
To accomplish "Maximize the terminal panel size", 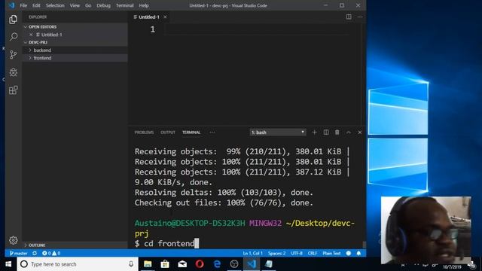I will [349, 132].
